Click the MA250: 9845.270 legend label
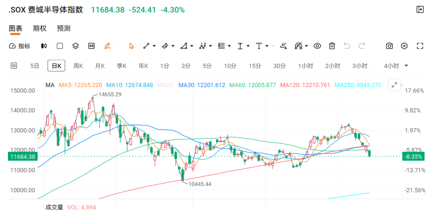Image resolution: width=428 pixels, height=212 pixels. [358, 85]
